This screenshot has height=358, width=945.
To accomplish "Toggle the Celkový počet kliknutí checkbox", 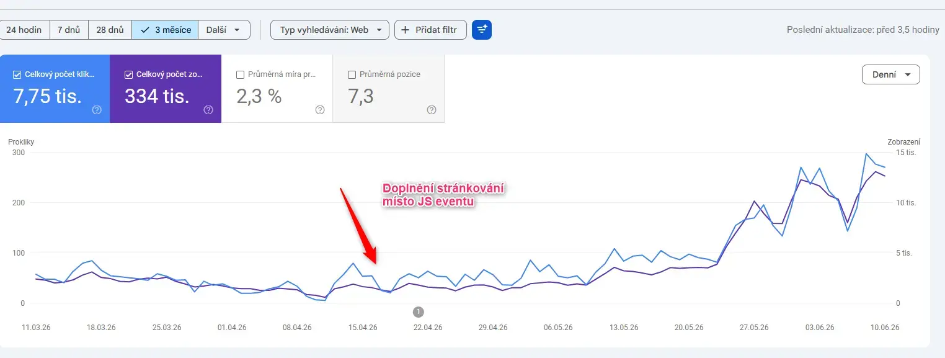I will click(17, 74).
